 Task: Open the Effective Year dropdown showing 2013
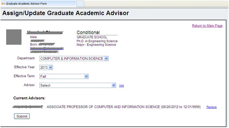pos(46,68)
